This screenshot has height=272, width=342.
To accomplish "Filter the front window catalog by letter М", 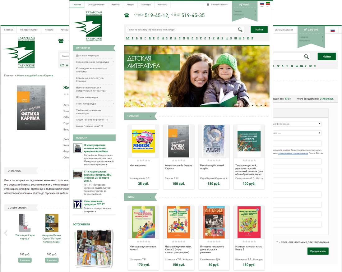I will click(x=184, y=38).
